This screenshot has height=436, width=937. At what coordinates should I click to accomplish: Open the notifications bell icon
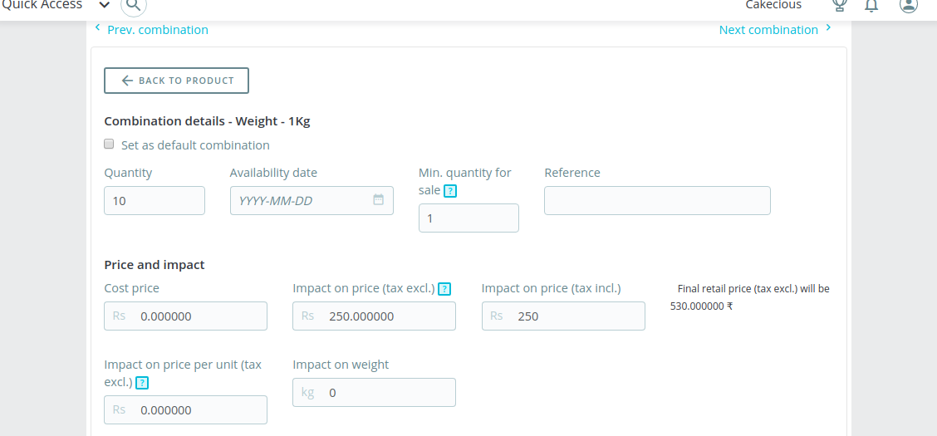click(871, 6)
